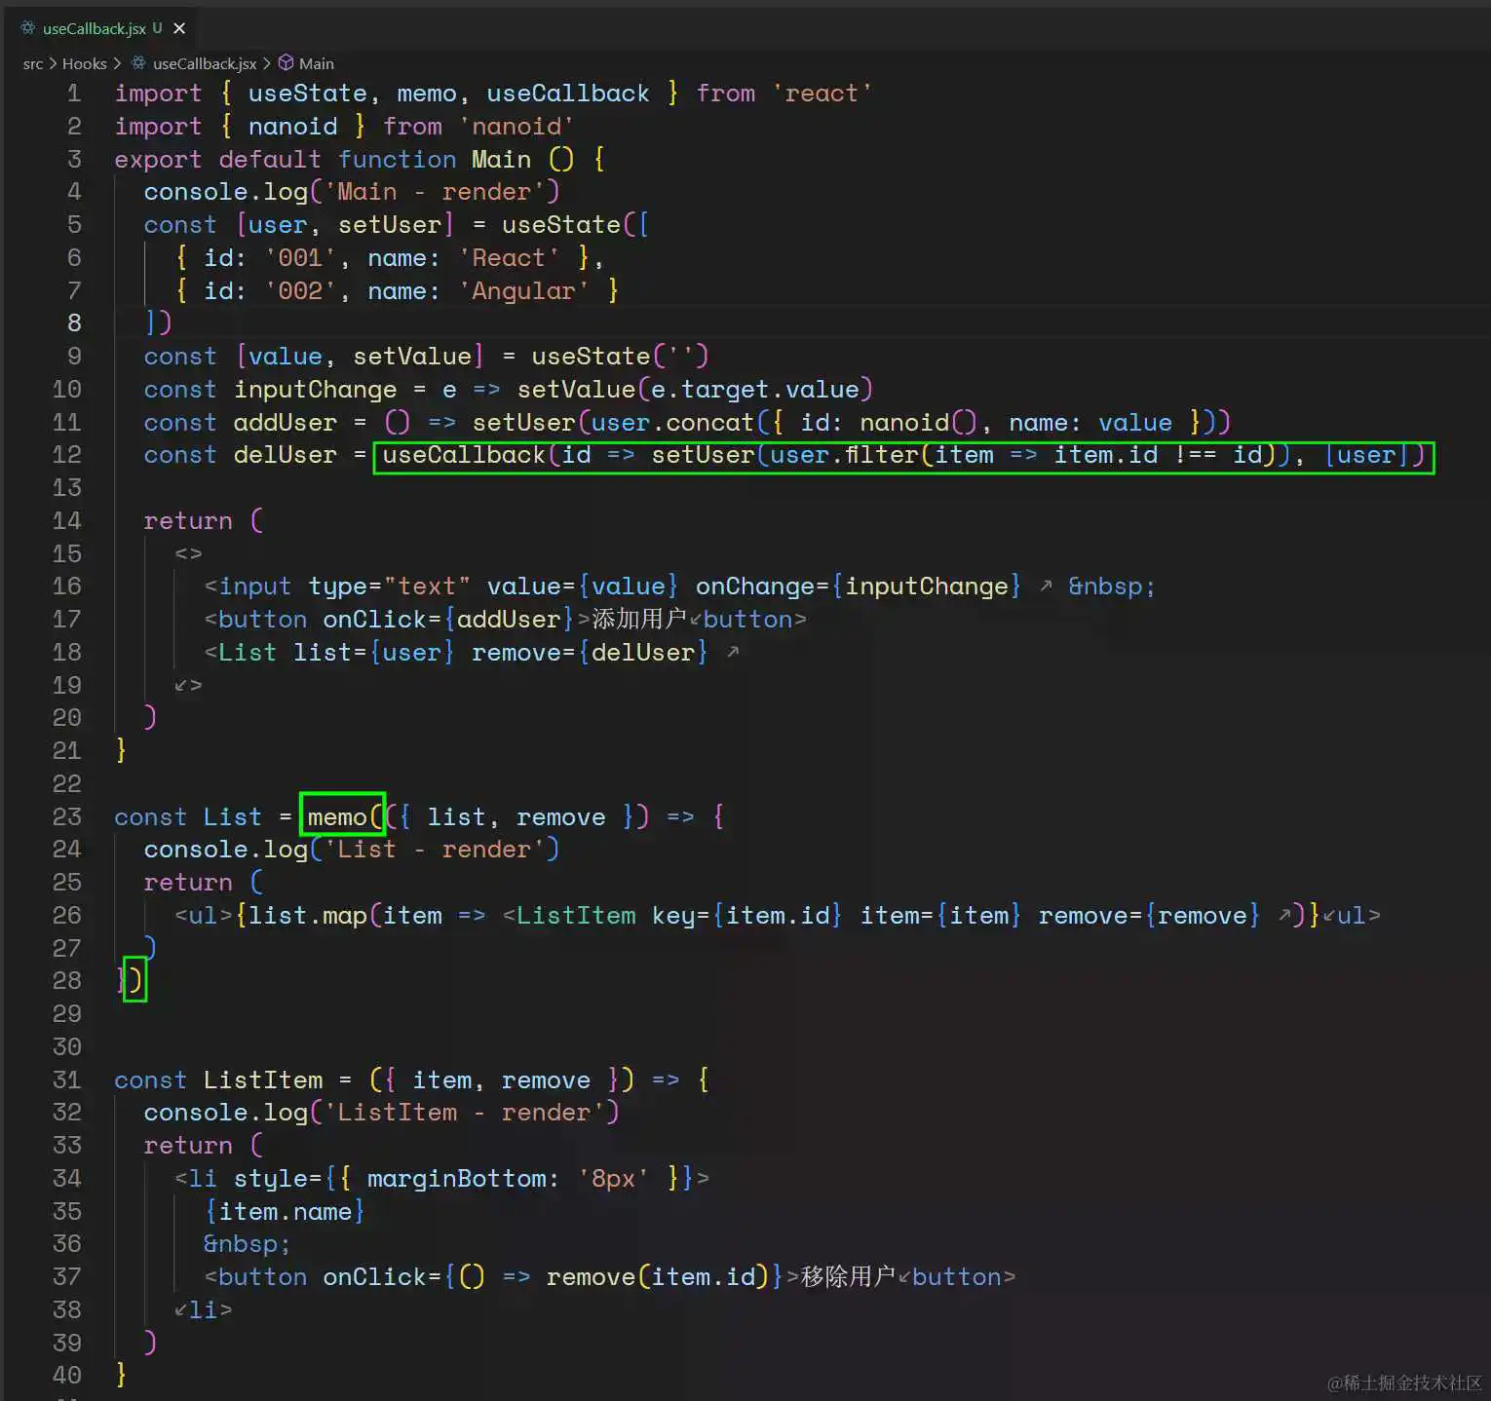This screenshot has height=1401, width=1491.
Task: Click line number 1 in the gutter
Action: pyautogui.click(x=74, y=94)
